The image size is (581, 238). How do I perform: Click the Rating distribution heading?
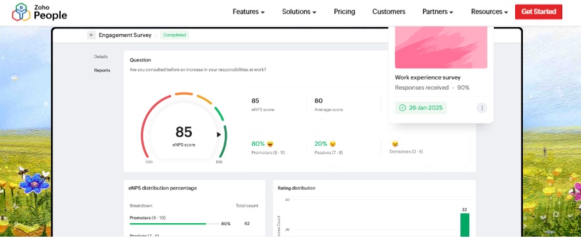coord(296,188)
